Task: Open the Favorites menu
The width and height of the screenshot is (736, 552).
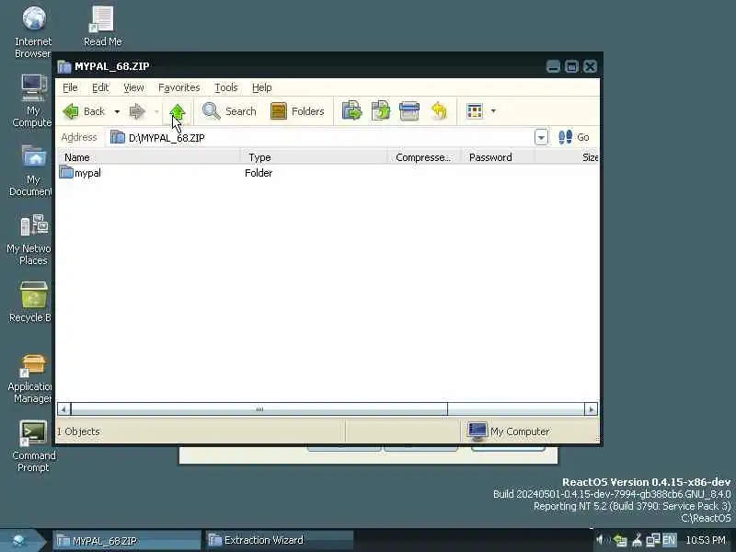Action: [x=179, y=87]
